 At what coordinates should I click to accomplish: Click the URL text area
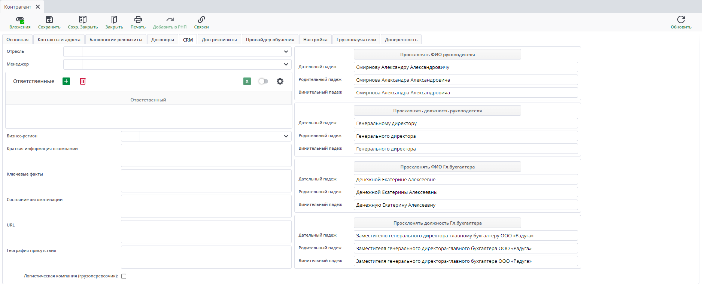[206, 232]
